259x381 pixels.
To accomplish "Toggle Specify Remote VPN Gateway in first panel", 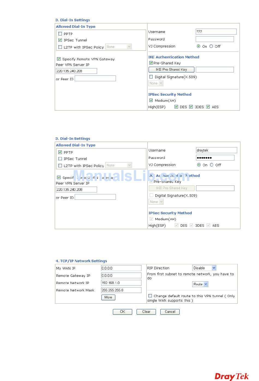I will (x=59, y=59).
